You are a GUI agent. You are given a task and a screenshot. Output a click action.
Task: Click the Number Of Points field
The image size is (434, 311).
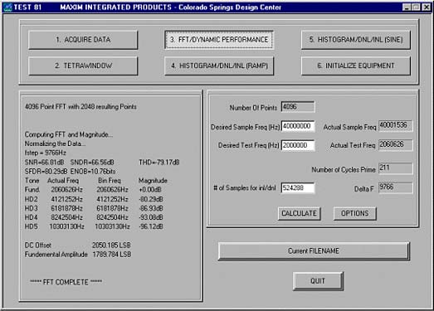[298, 107]
